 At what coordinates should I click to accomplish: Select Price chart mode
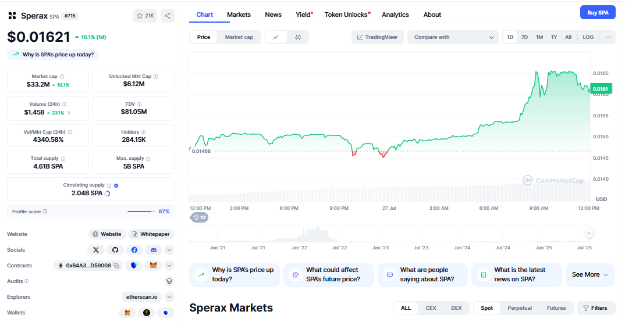pos(204,37)
